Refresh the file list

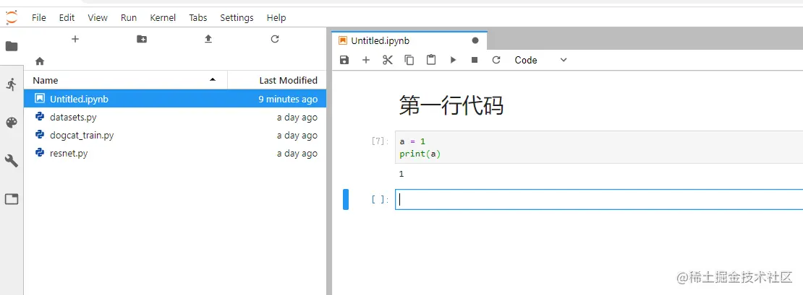274,39
